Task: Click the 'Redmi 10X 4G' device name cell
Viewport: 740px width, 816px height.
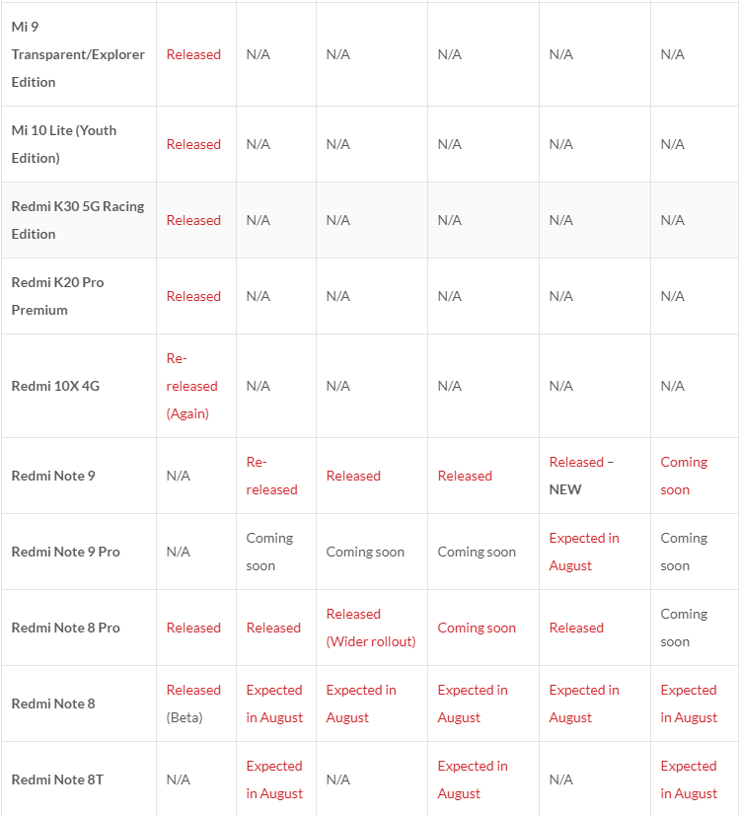Action: (55, 386)
